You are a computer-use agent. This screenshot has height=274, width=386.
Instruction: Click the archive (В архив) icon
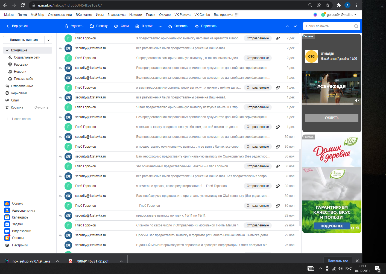(137, 26)
